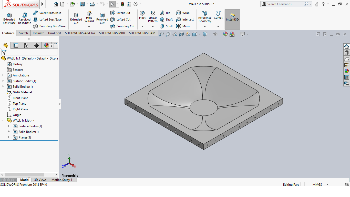Select the Mirror feature tool
Screen dimensions: 350x197
click(x=183, y=26)
